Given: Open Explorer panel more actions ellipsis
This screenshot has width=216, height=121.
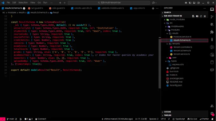Looking at the screenshot, I should point(205,8).
